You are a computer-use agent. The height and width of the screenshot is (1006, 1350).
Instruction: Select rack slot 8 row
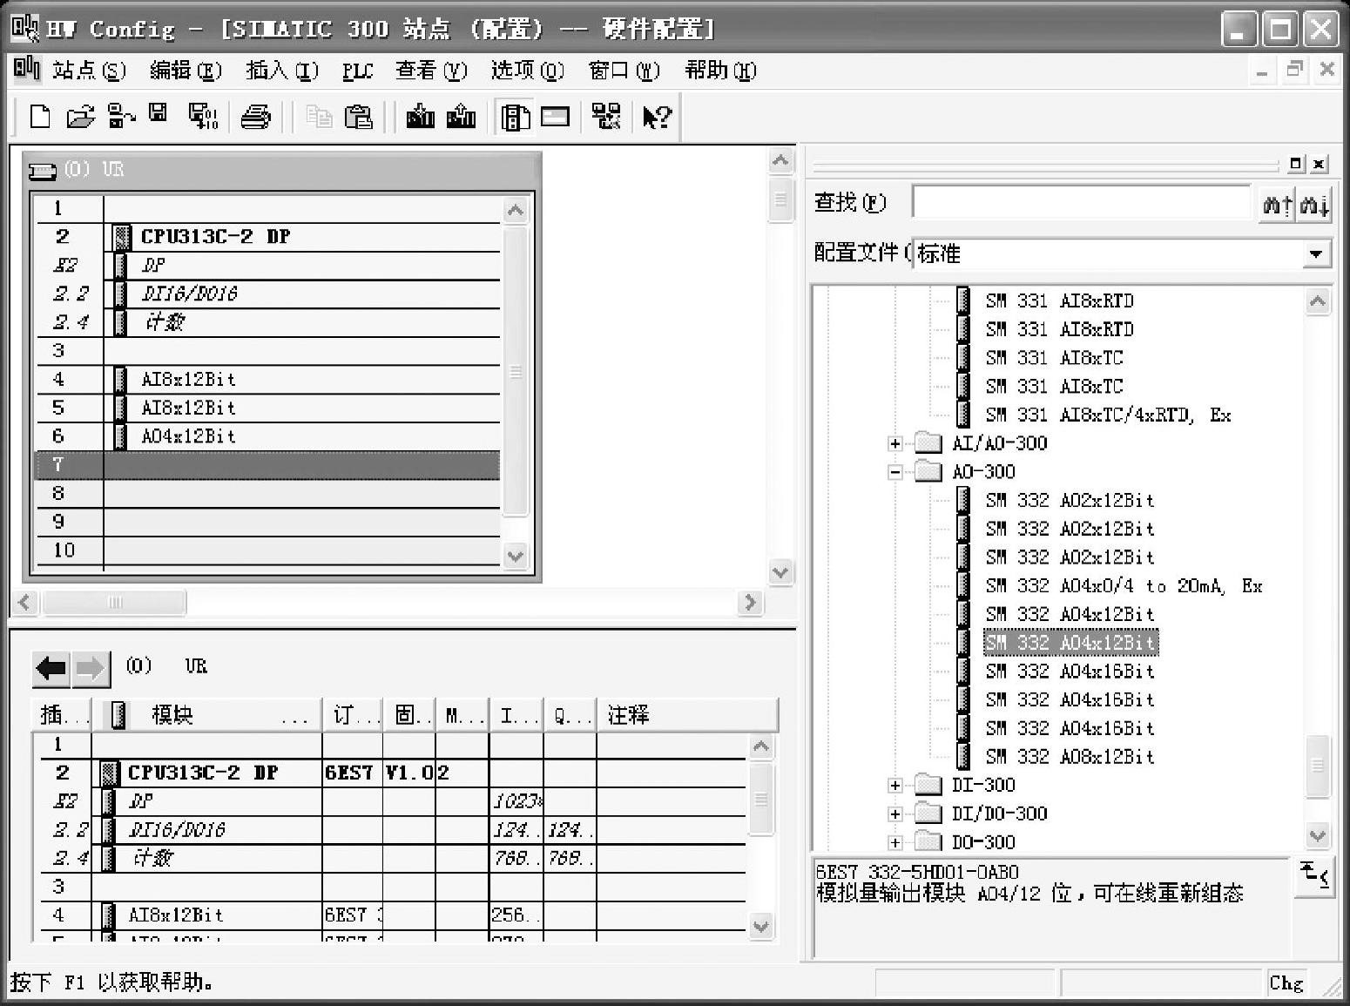pos(267,494)
